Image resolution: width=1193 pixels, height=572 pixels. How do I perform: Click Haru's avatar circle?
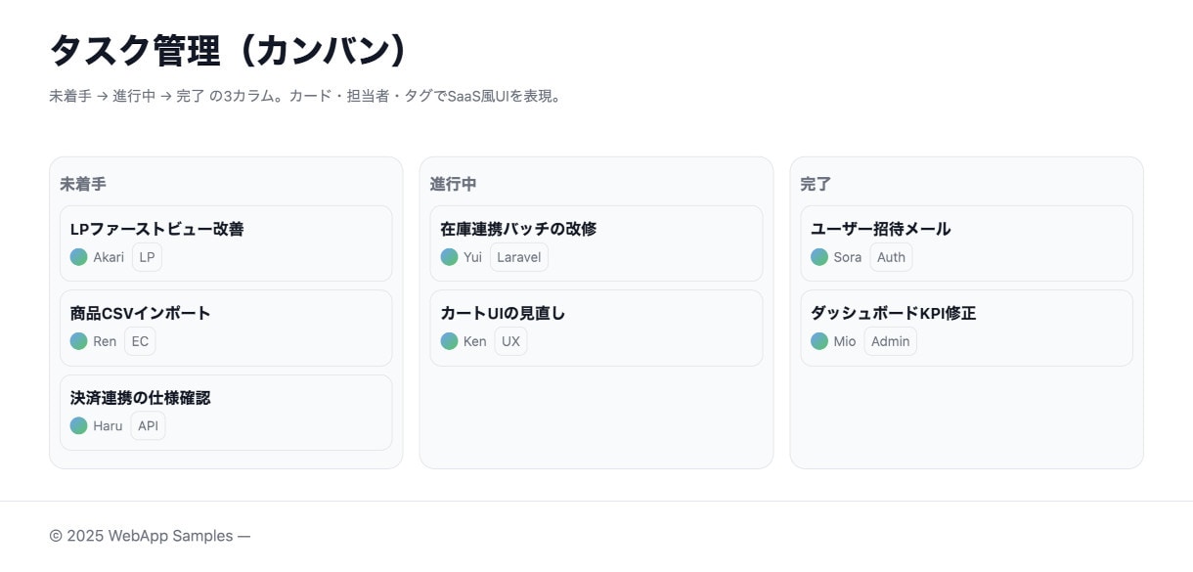click(x=79, y=425)
